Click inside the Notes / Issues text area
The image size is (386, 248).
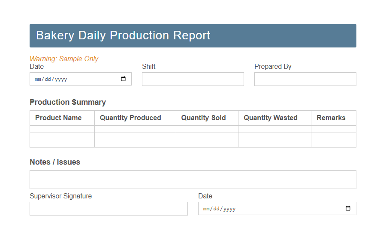(x=193, y=179)
